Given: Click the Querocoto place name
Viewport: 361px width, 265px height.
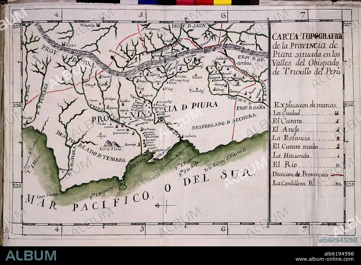Looking at the screenshot, I should pos(249,44).
